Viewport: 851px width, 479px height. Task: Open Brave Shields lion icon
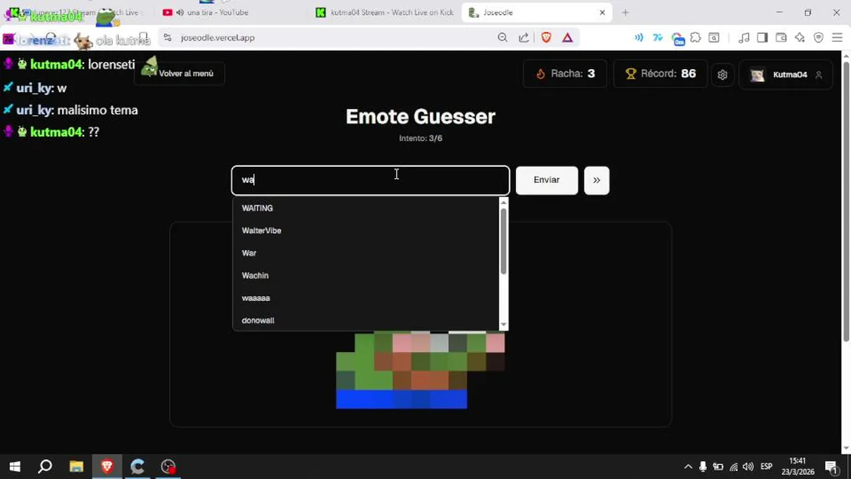click(547, 38)
